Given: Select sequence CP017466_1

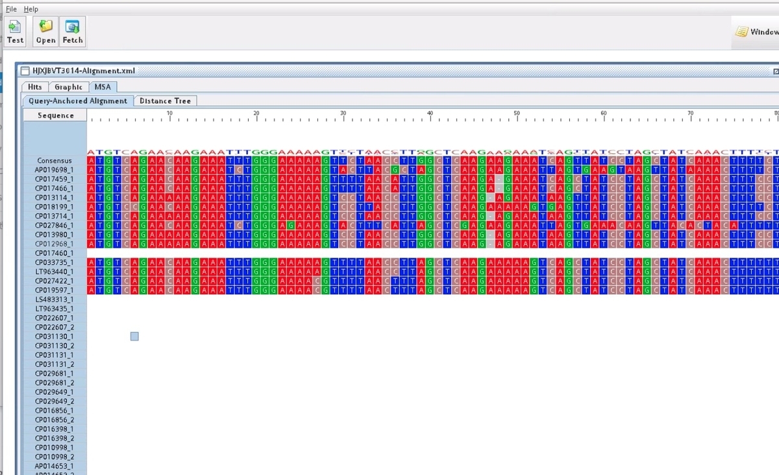Looking at the screenshot, I should coord(55,188).
